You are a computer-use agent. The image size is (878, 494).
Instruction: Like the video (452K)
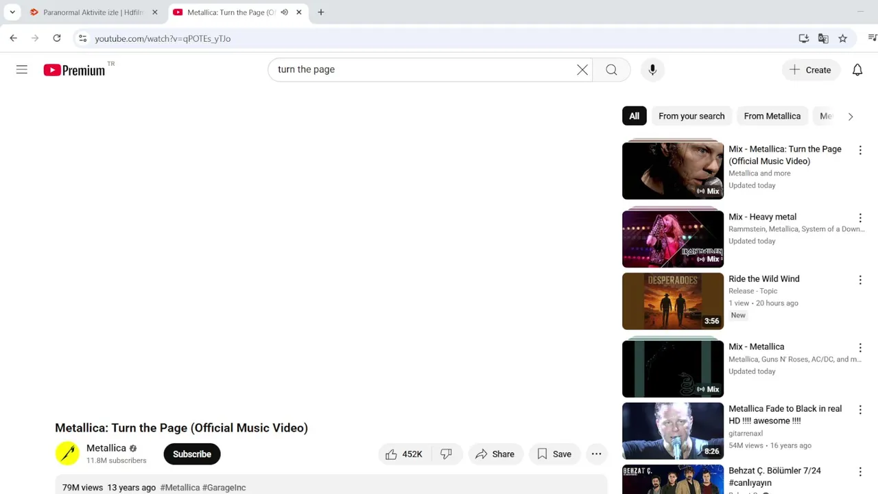(405, 454)
